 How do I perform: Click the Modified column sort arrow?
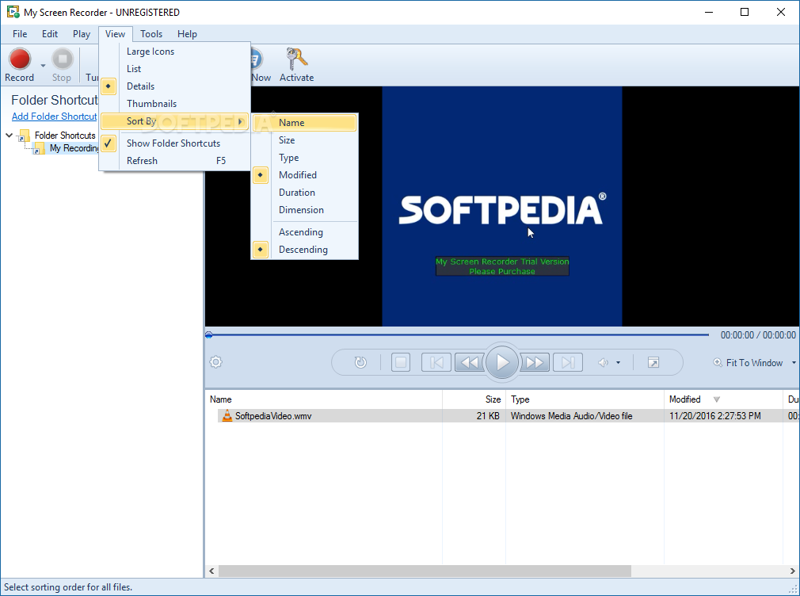[x=716, y=399]
